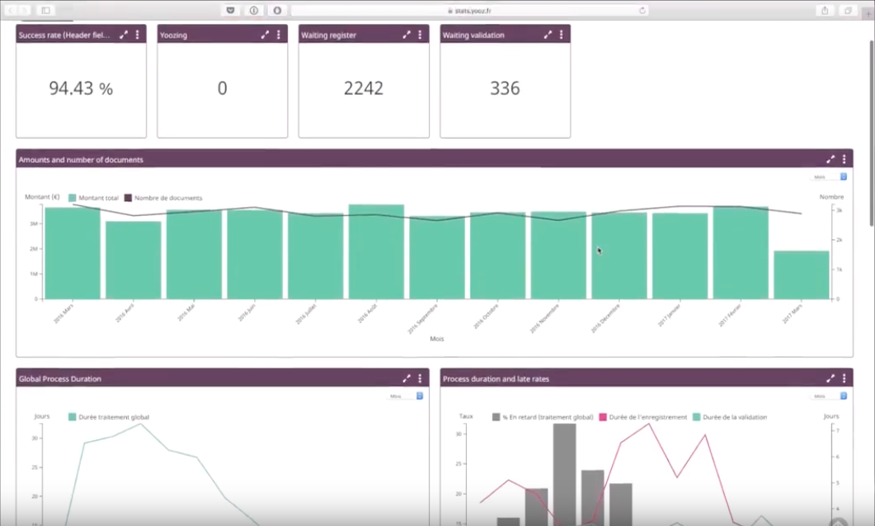Screen dimensions: 875x526
Task: Expand the Yoozing widget to fullscreen
Action: click(265, 35)
